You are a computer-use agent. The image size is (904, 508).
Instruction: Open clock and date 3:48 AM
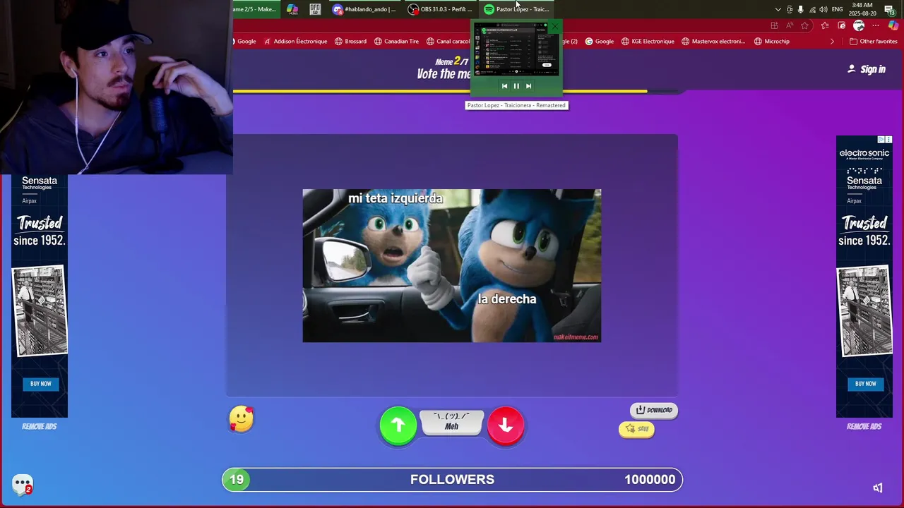(x=862, y=9)
